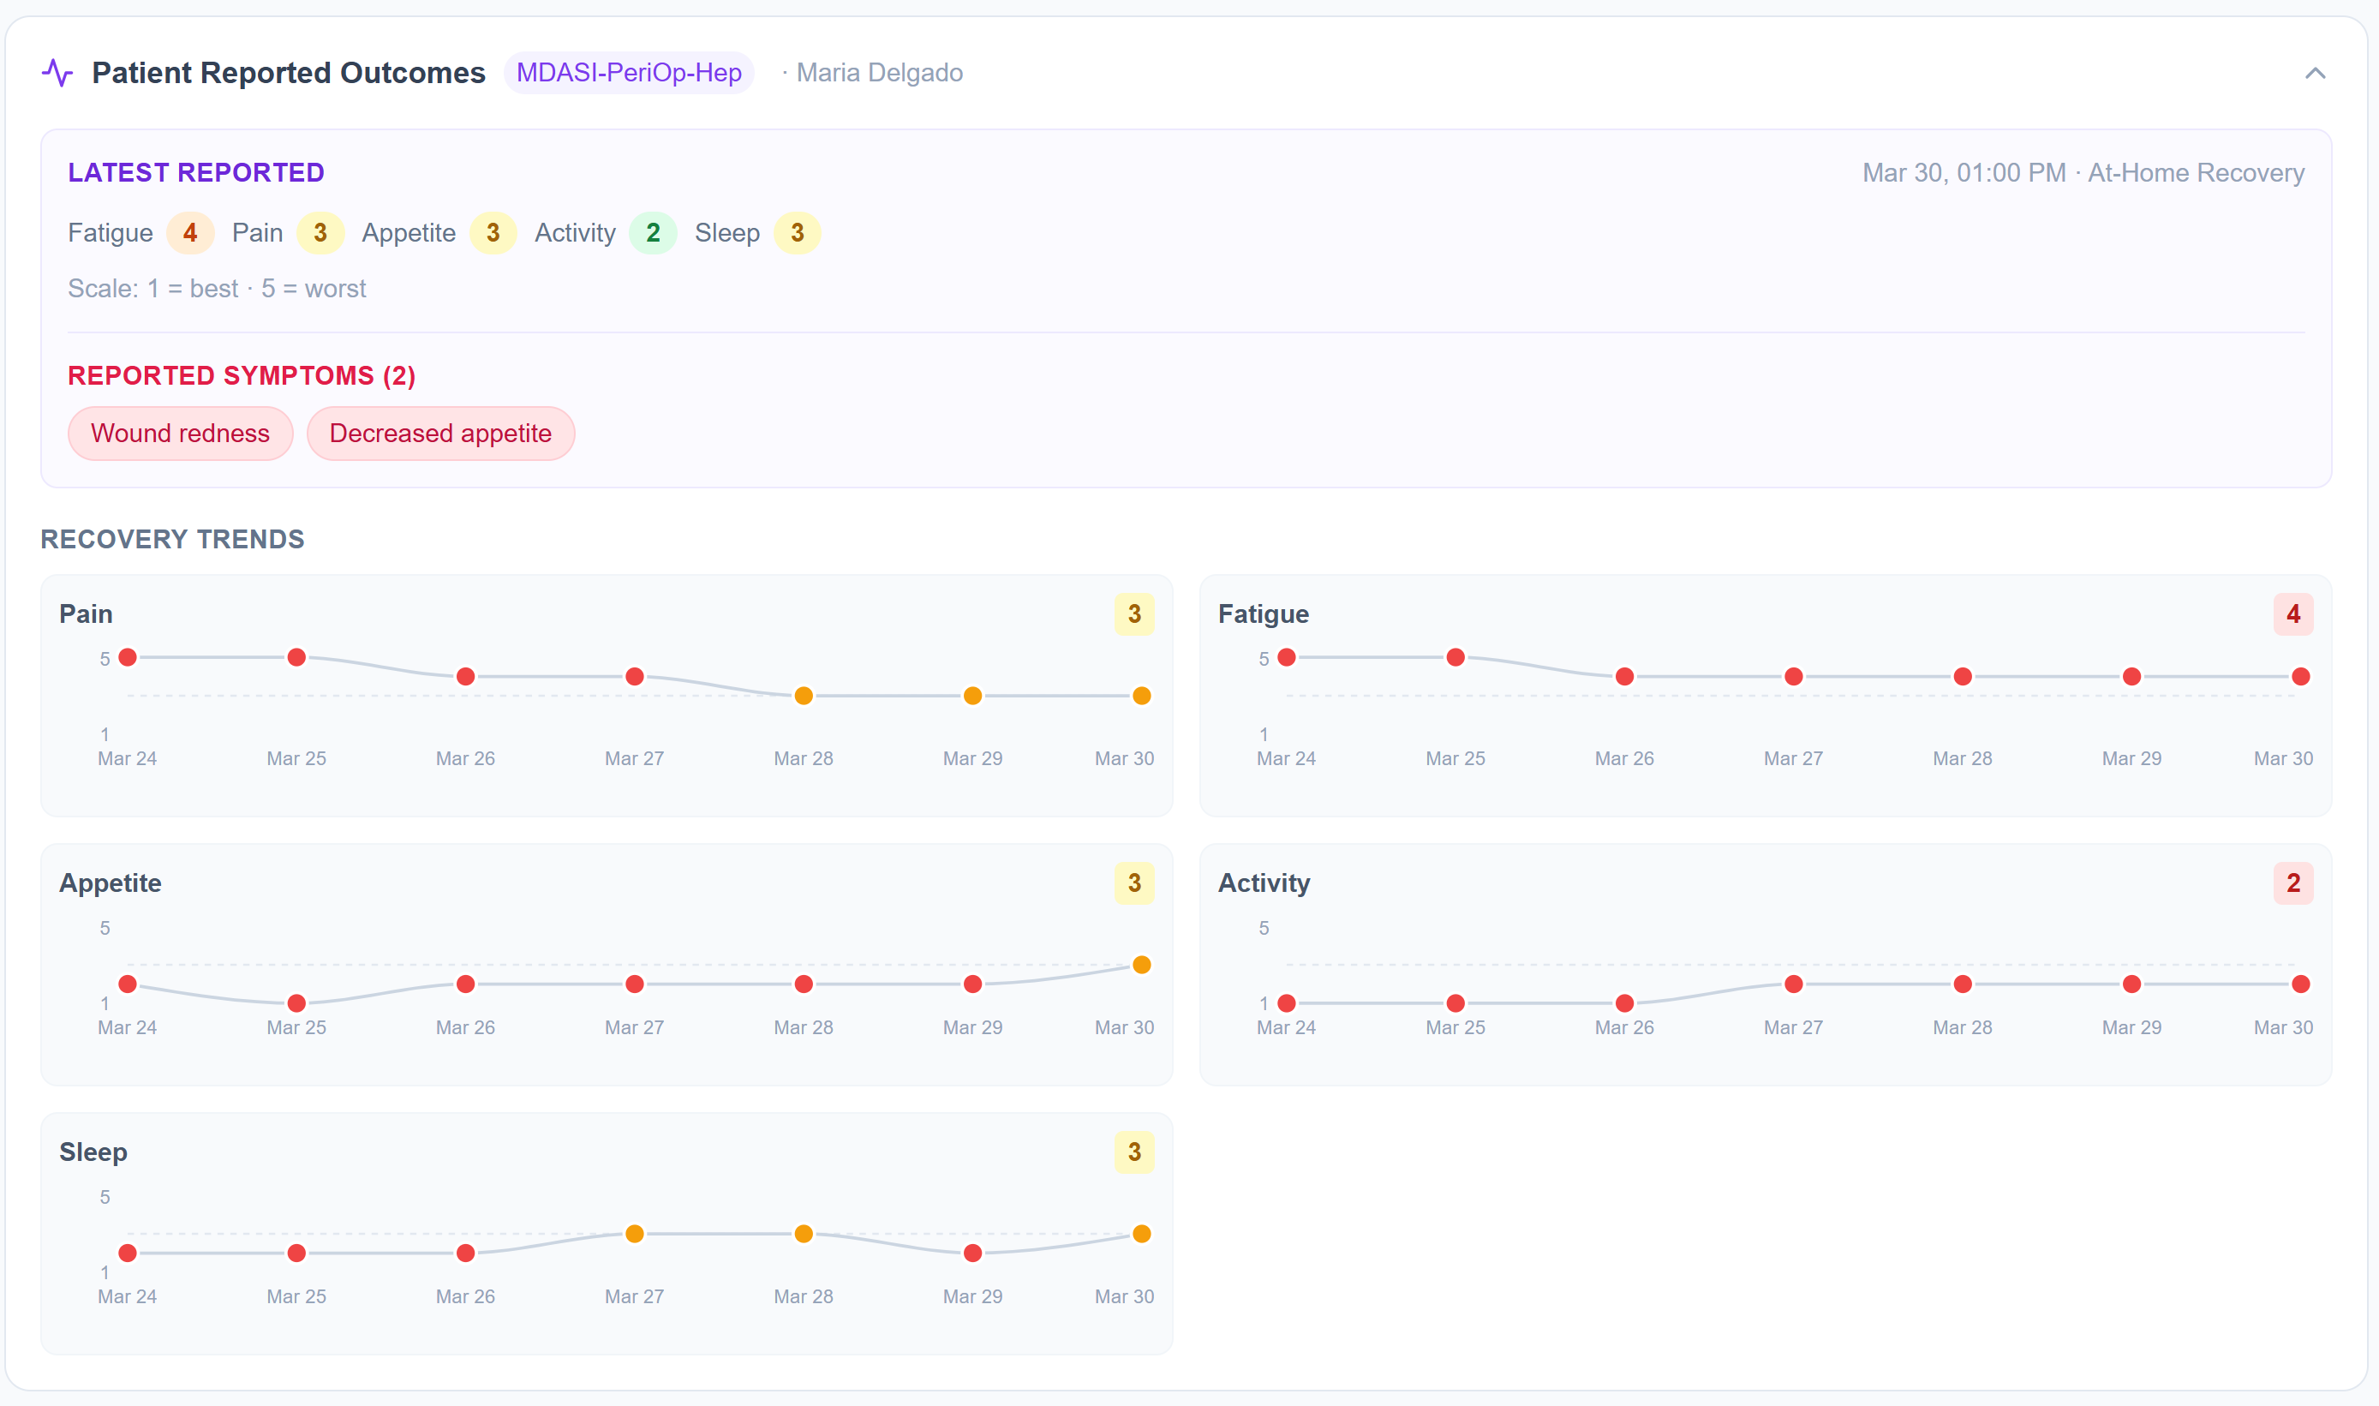Click Sleep chart orange Mar 27 point
The height and width of the screenshot is (1406, 2379).
(635, 1234)
